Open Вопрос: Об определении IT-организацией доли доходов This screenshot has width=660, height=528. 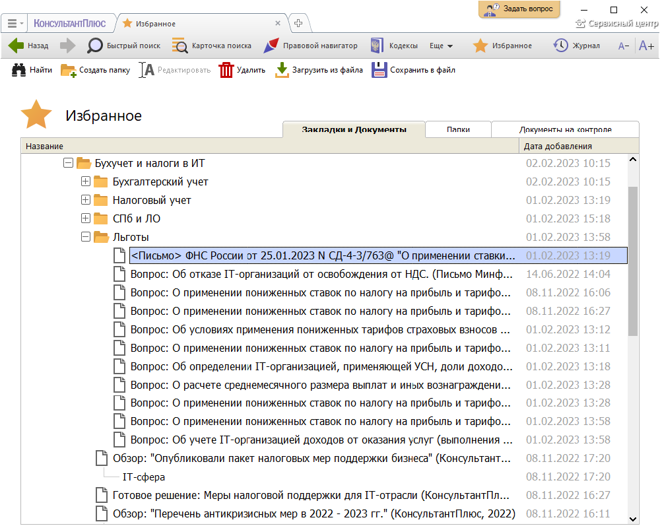click(x=321, y=367)
